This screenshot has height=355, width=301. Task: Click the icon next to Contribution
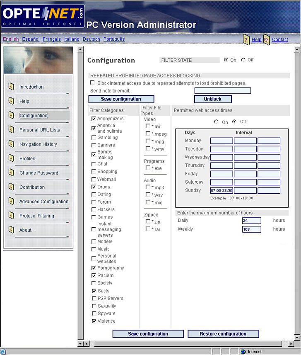click(11, 187)
